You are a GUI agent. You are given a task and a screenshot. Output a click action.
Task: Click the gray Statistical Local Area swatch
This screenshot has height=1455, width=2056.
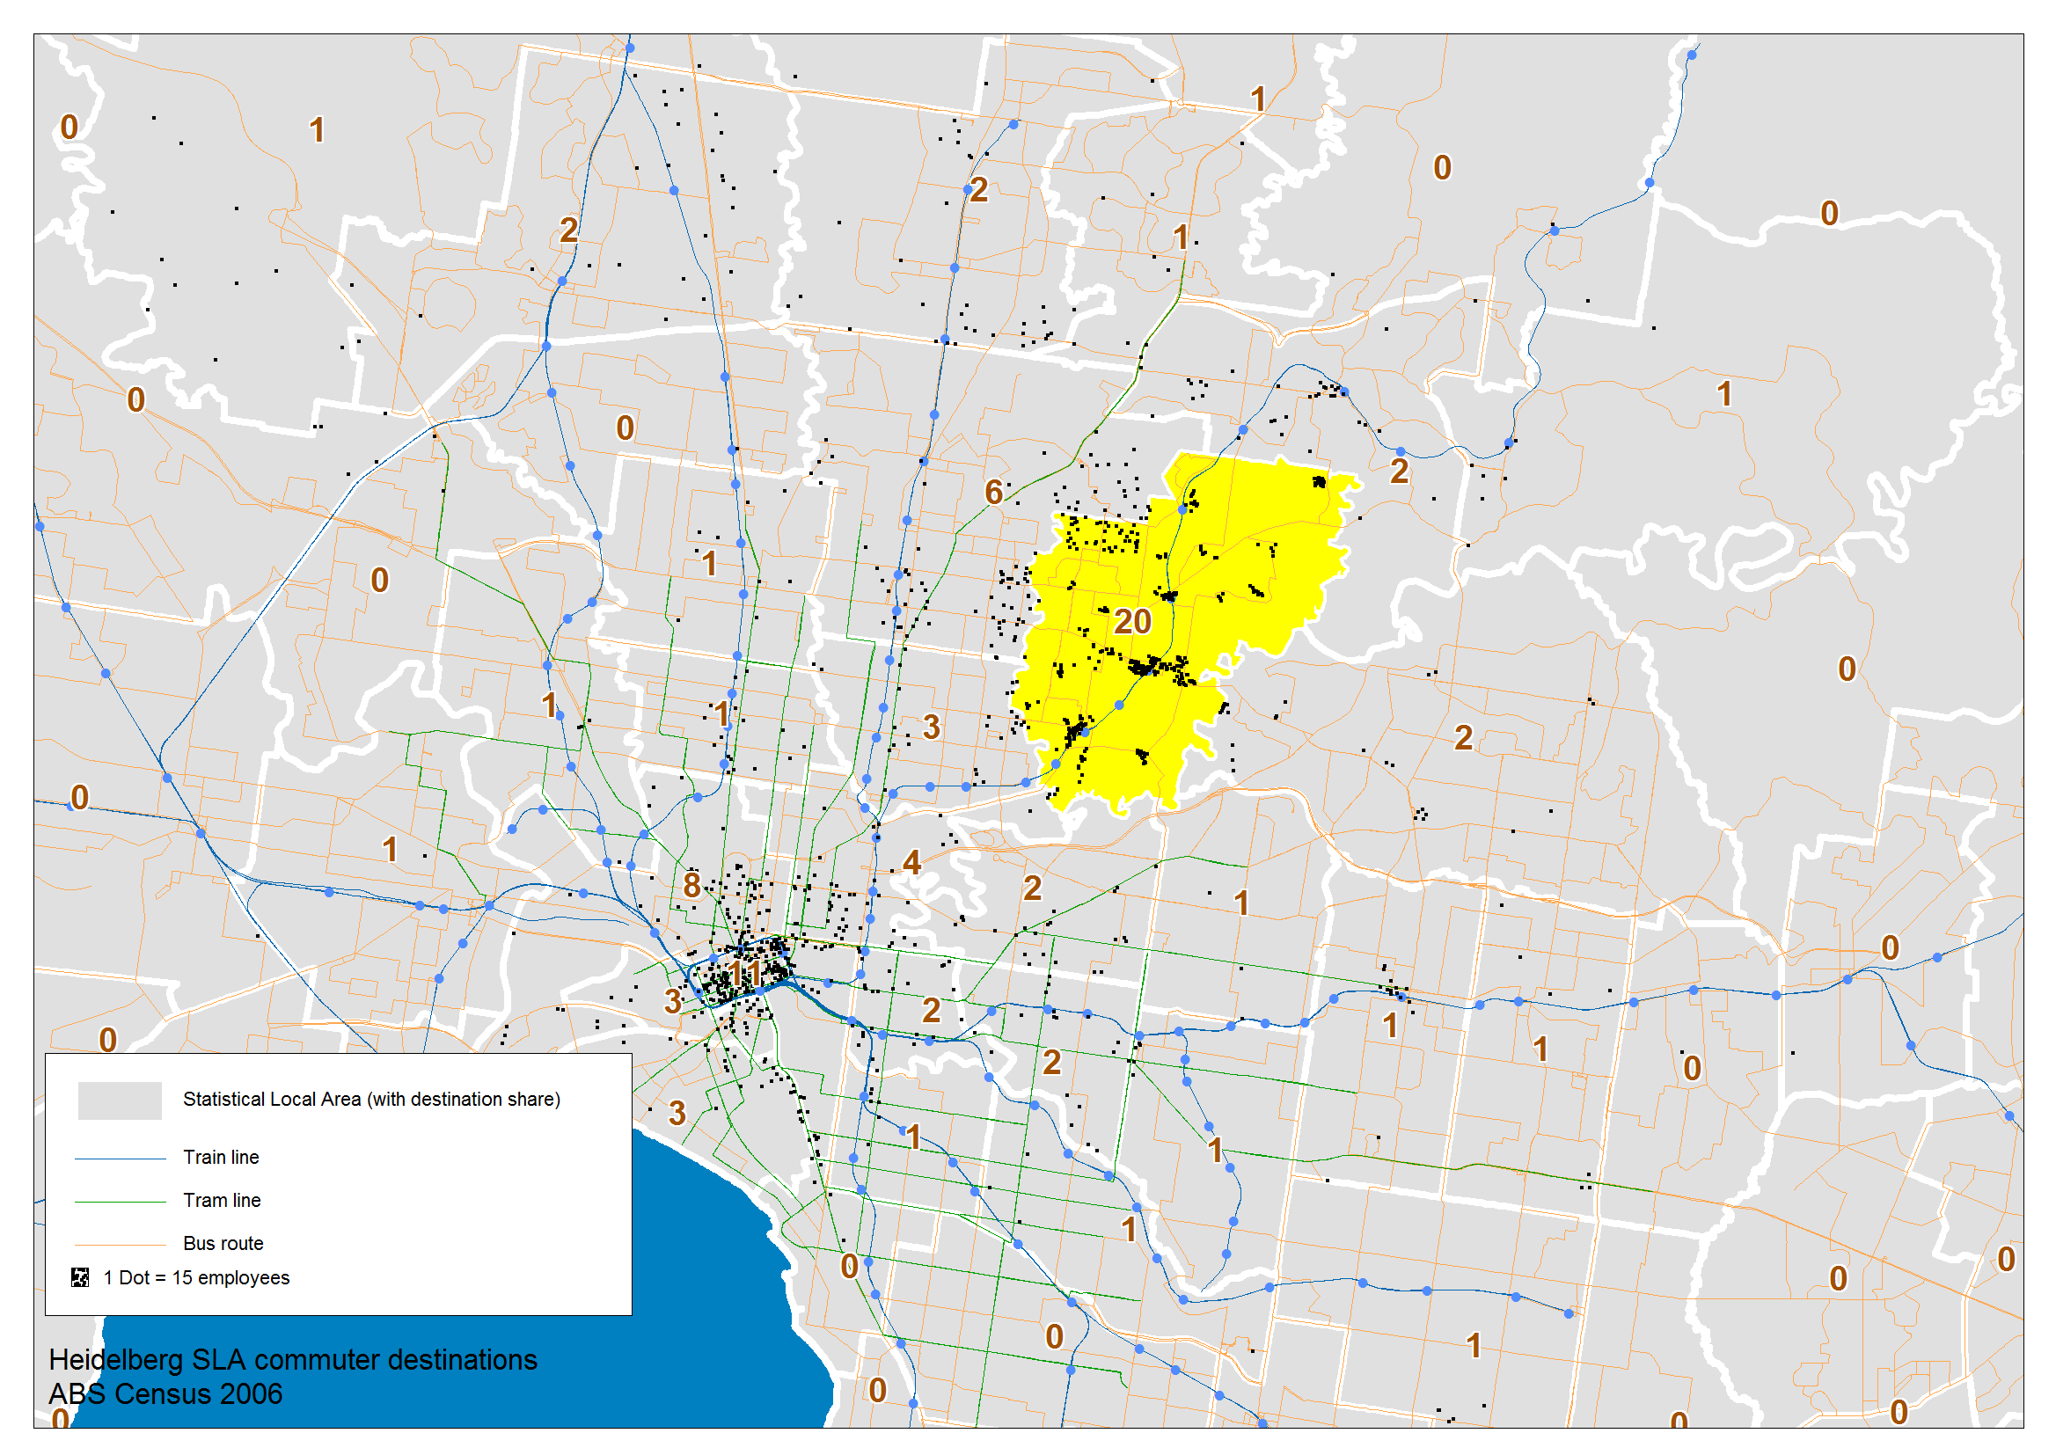point(119,1100)
